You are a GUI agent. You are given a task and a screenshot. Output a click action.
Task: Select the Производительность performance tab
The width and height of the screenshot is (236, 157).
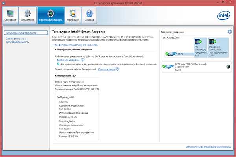point(51,15)
